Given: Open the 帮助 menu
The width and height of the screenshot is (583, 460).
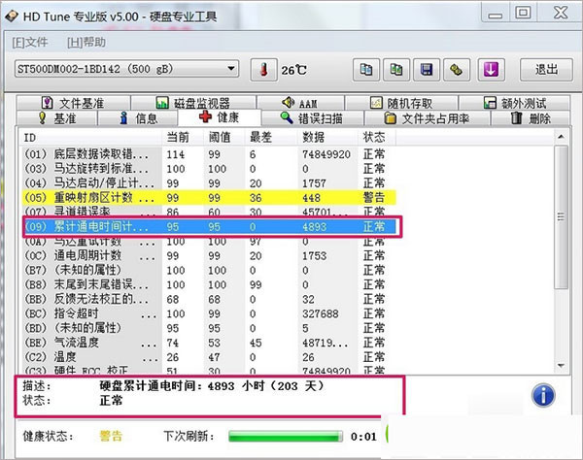Looking at the screenshot, I should 87,43.
